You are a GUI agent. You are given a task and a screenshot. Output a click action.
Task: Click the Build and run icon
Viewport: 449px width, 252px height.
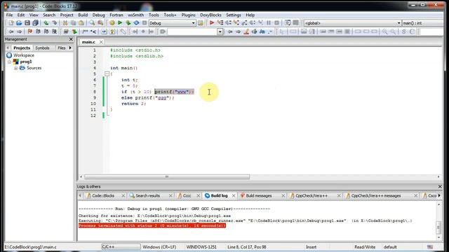click(128, 23)
